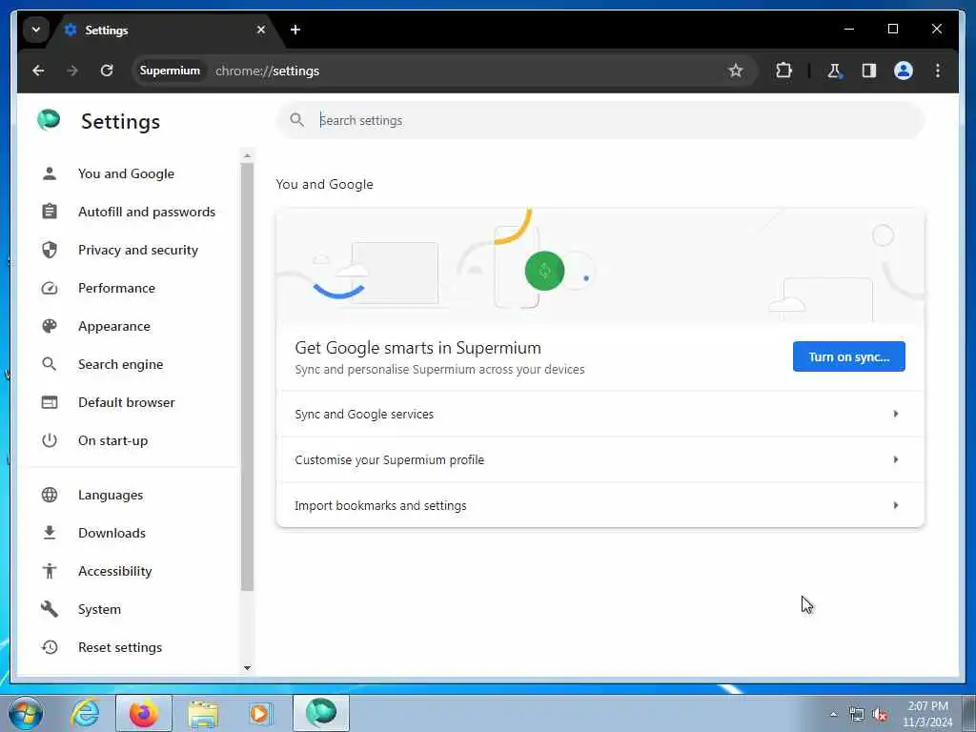
Task: Click the sidebar scrollbar thumb
Action: pyautogui.click(x=247, y=376)
